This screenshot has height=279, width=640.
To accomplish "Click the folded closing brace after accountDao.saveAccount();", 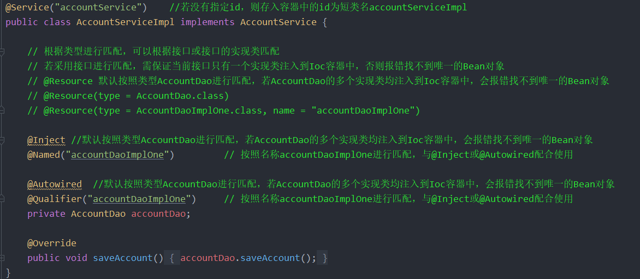I will 324,258.
